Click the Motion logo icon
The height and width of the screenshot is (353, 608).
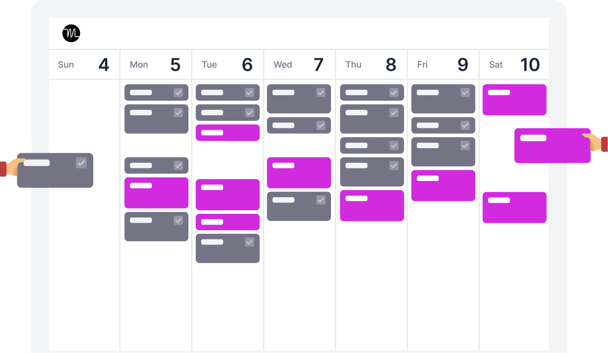coord(71,33)
